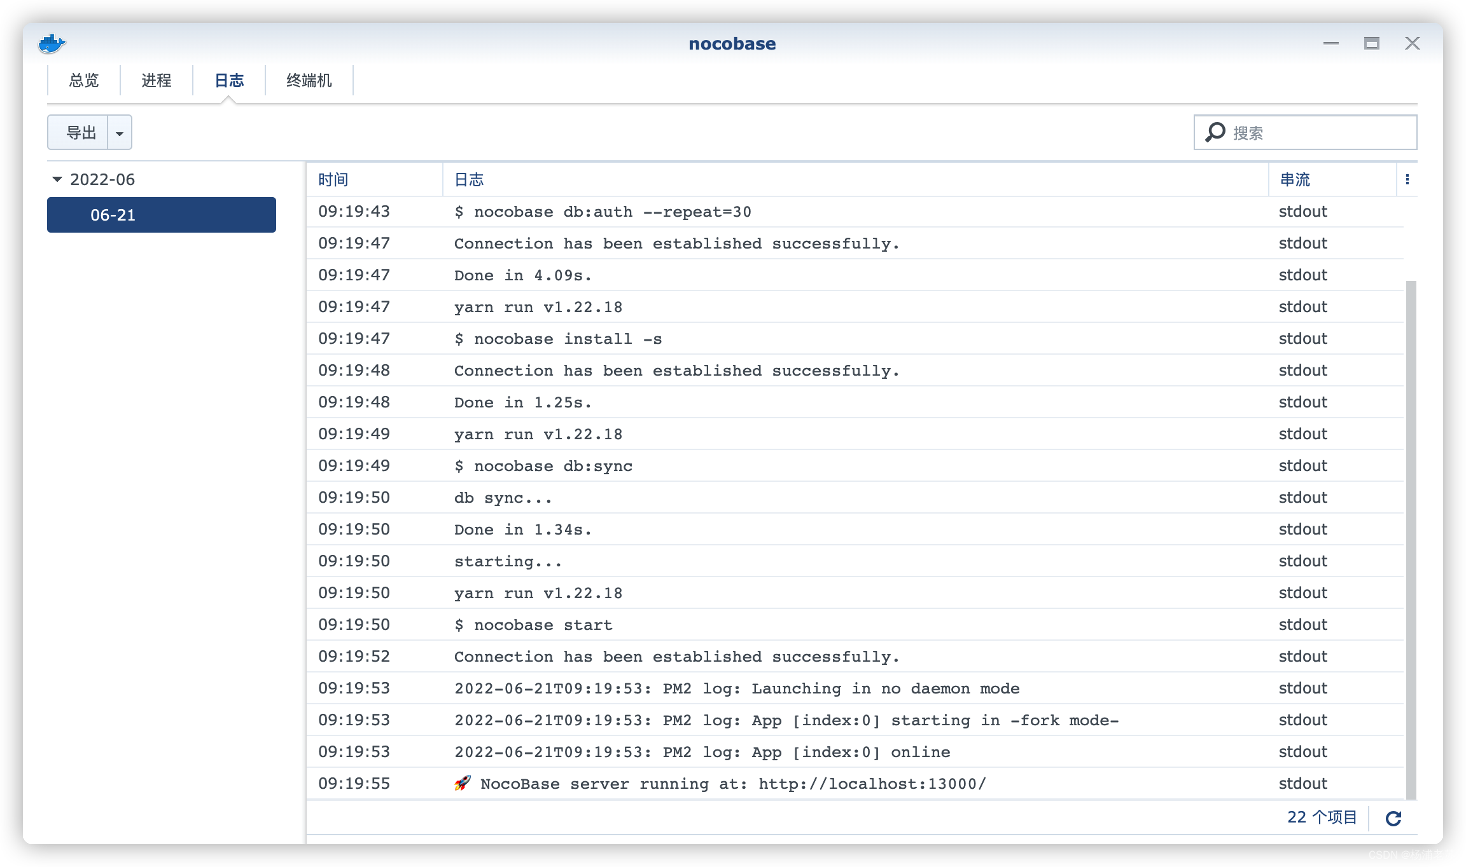Click the 日志 column header

click(468, 179)
